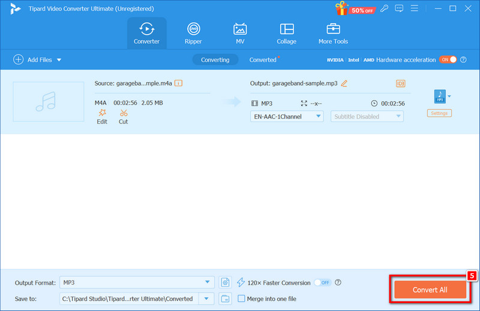Viewport: 480px width, 311px height.
Task: Show the Converting list
Action: [x=215, y=60]
